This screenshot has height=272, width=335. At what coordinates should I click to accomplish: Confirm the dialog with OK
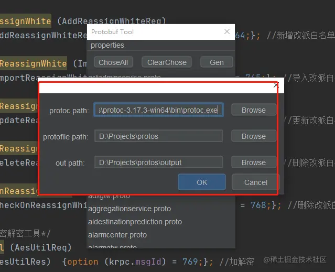202,182
